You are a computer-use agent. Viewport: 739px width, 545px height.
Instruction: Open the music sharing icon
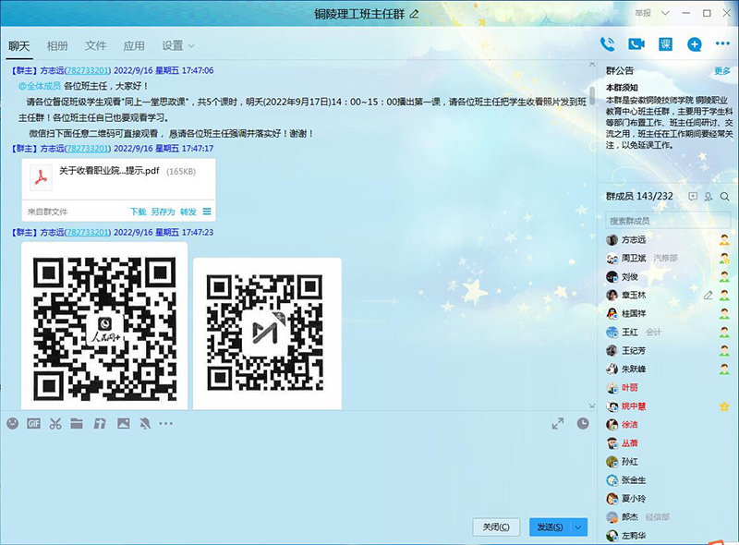[x=100, y=423]
